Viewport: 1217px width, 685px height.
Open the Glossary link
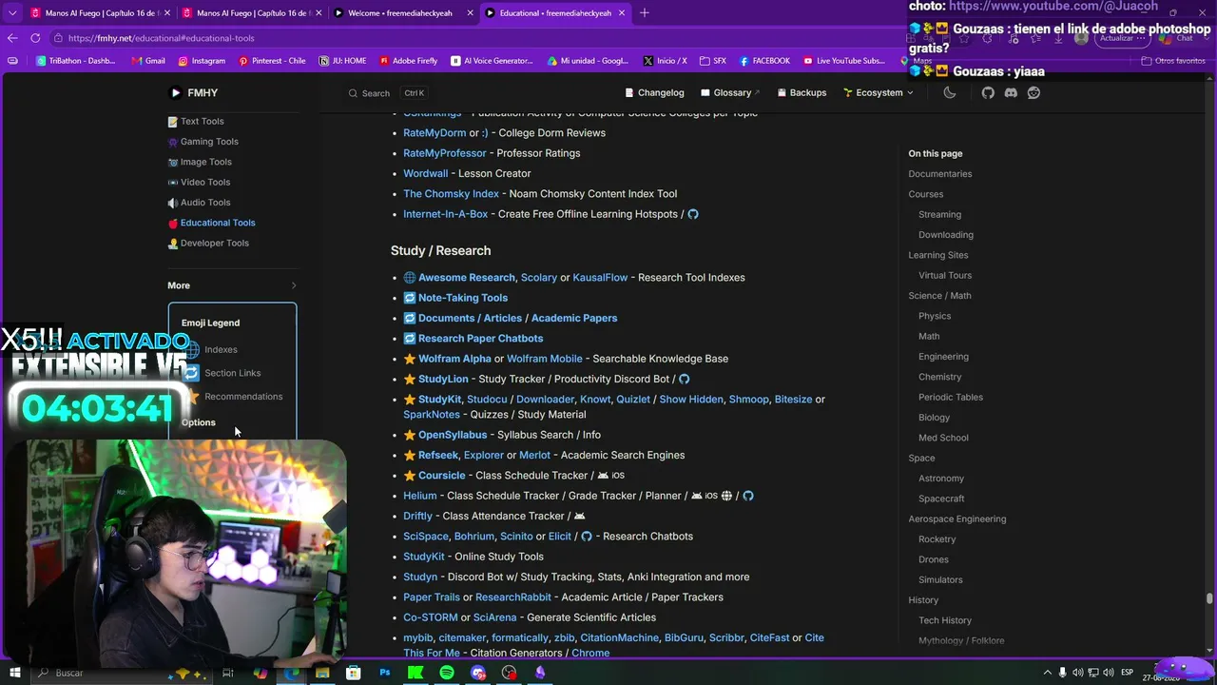tap(730, 92)
